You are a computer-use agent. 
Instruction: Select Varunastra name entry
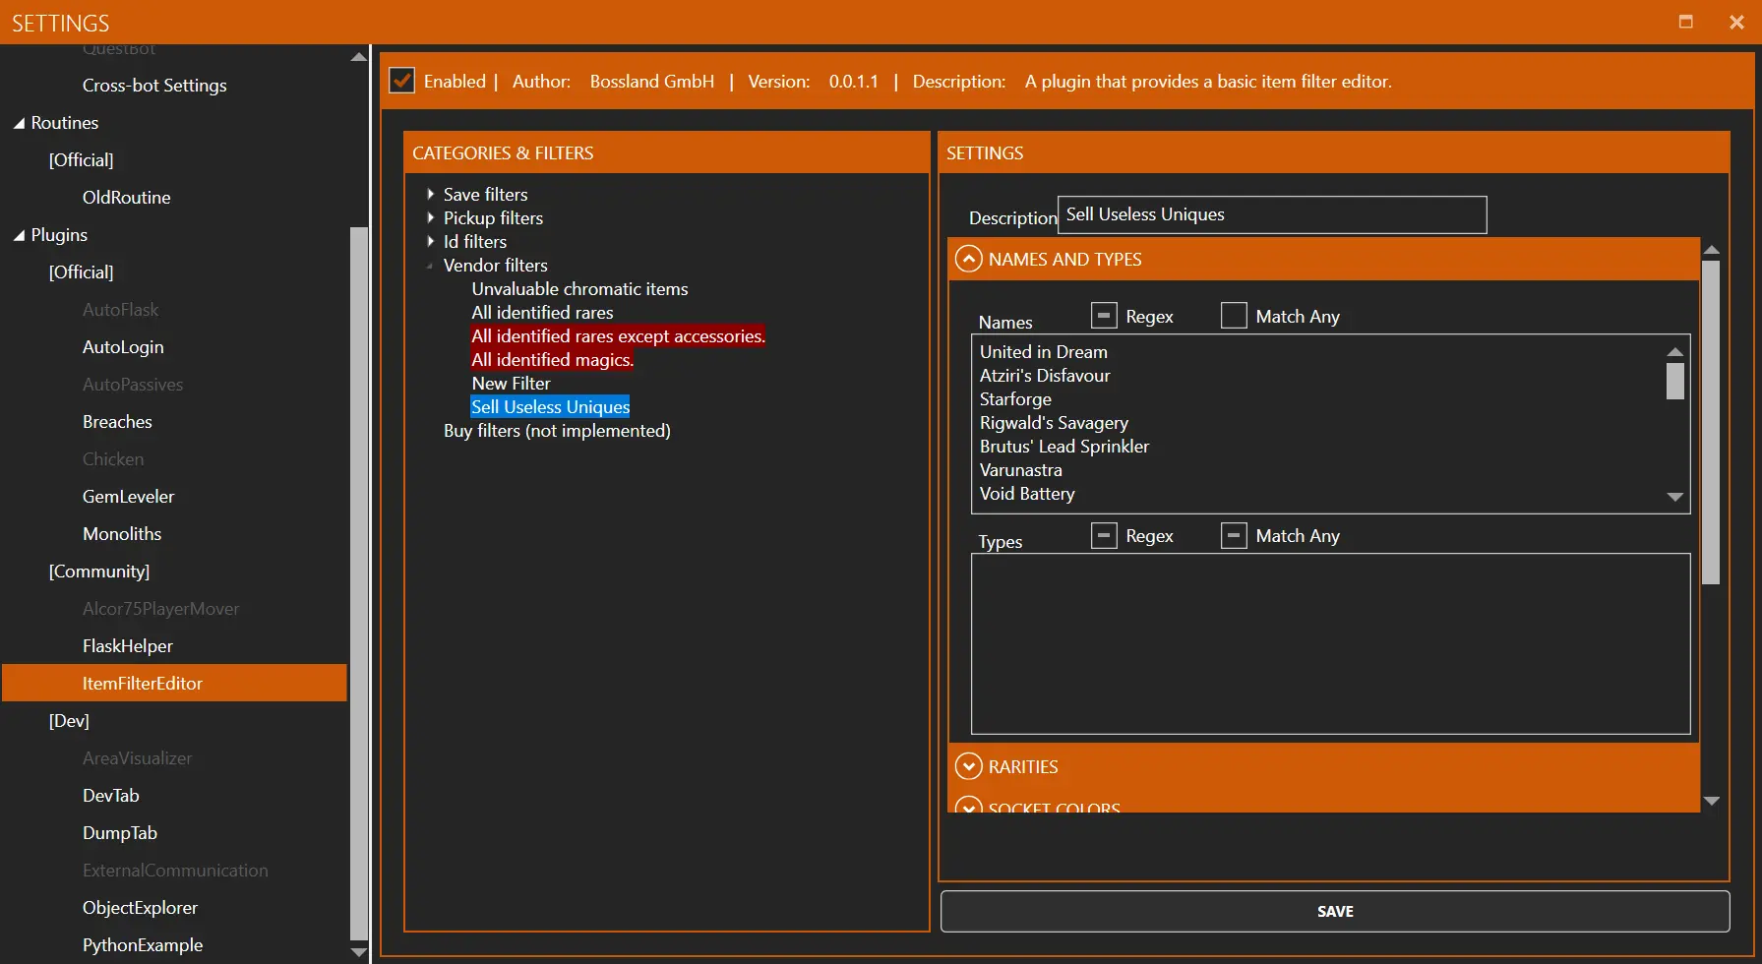1020,470
